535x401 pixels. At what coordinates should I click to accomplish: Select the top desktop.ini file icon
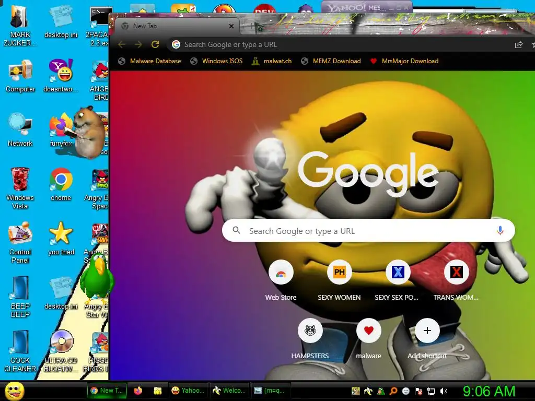(x=61, y=21)
